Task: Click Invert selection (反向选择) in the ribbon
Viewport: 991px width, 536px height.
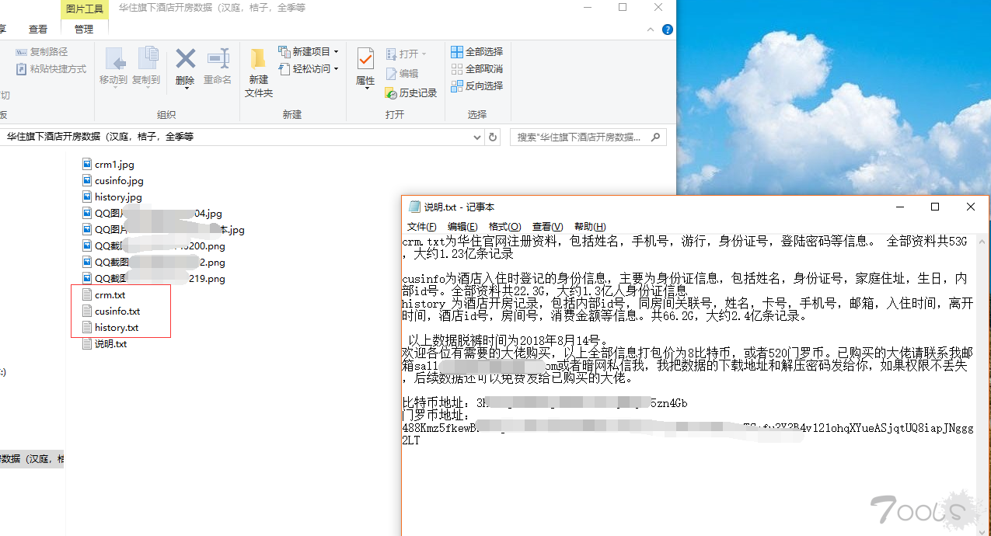Action: click(477, 86)
